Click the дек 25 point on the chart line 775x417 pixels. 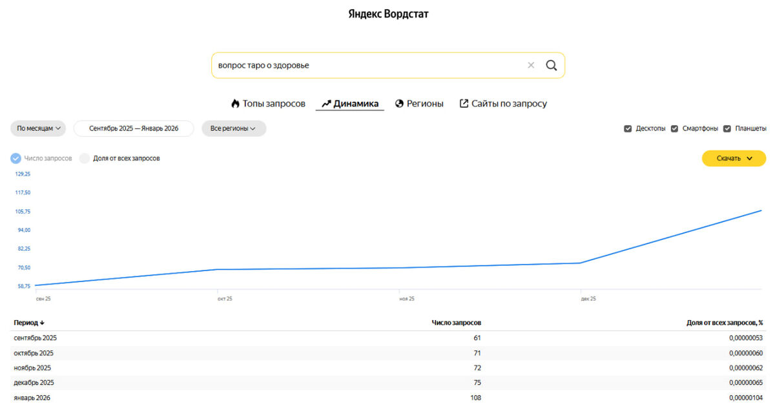click(x=581, y=263)
